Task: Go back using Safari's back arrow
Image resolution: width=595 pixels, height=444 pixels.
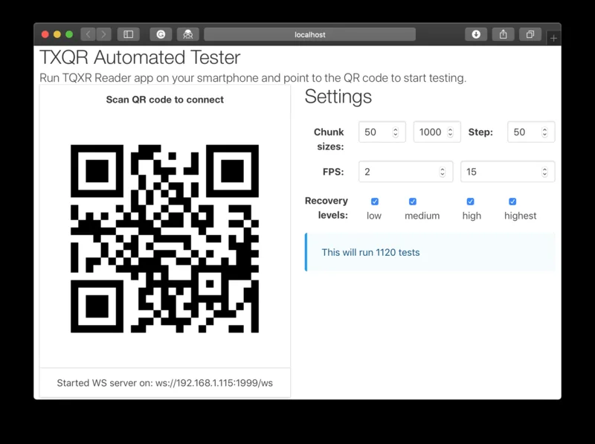Action: pos(88,34)
